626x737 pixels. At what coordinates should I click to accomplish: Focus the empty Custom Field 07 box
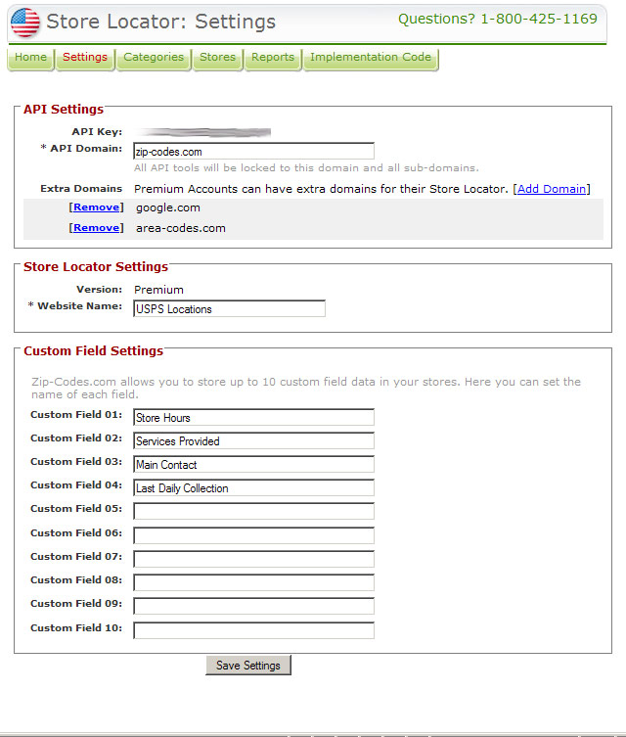pyautogui.click(x=253, y=559)
